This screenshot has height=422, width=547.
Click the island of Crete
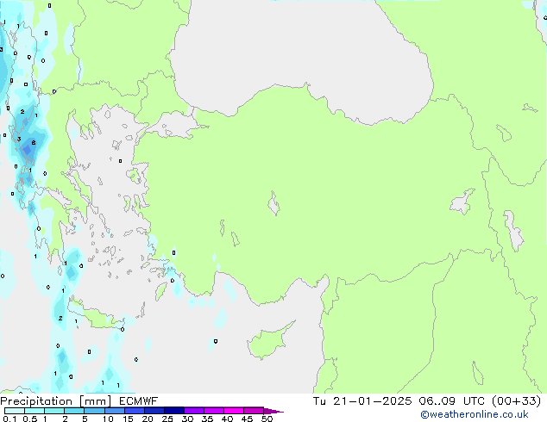point(97,319)
